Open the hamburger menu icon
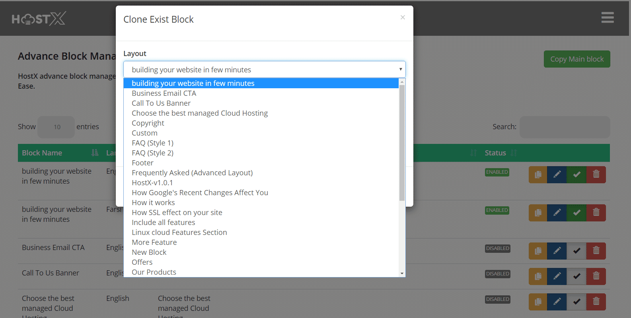Image resolution: width=631 pixels, height=318 pixels. point(607,17)
